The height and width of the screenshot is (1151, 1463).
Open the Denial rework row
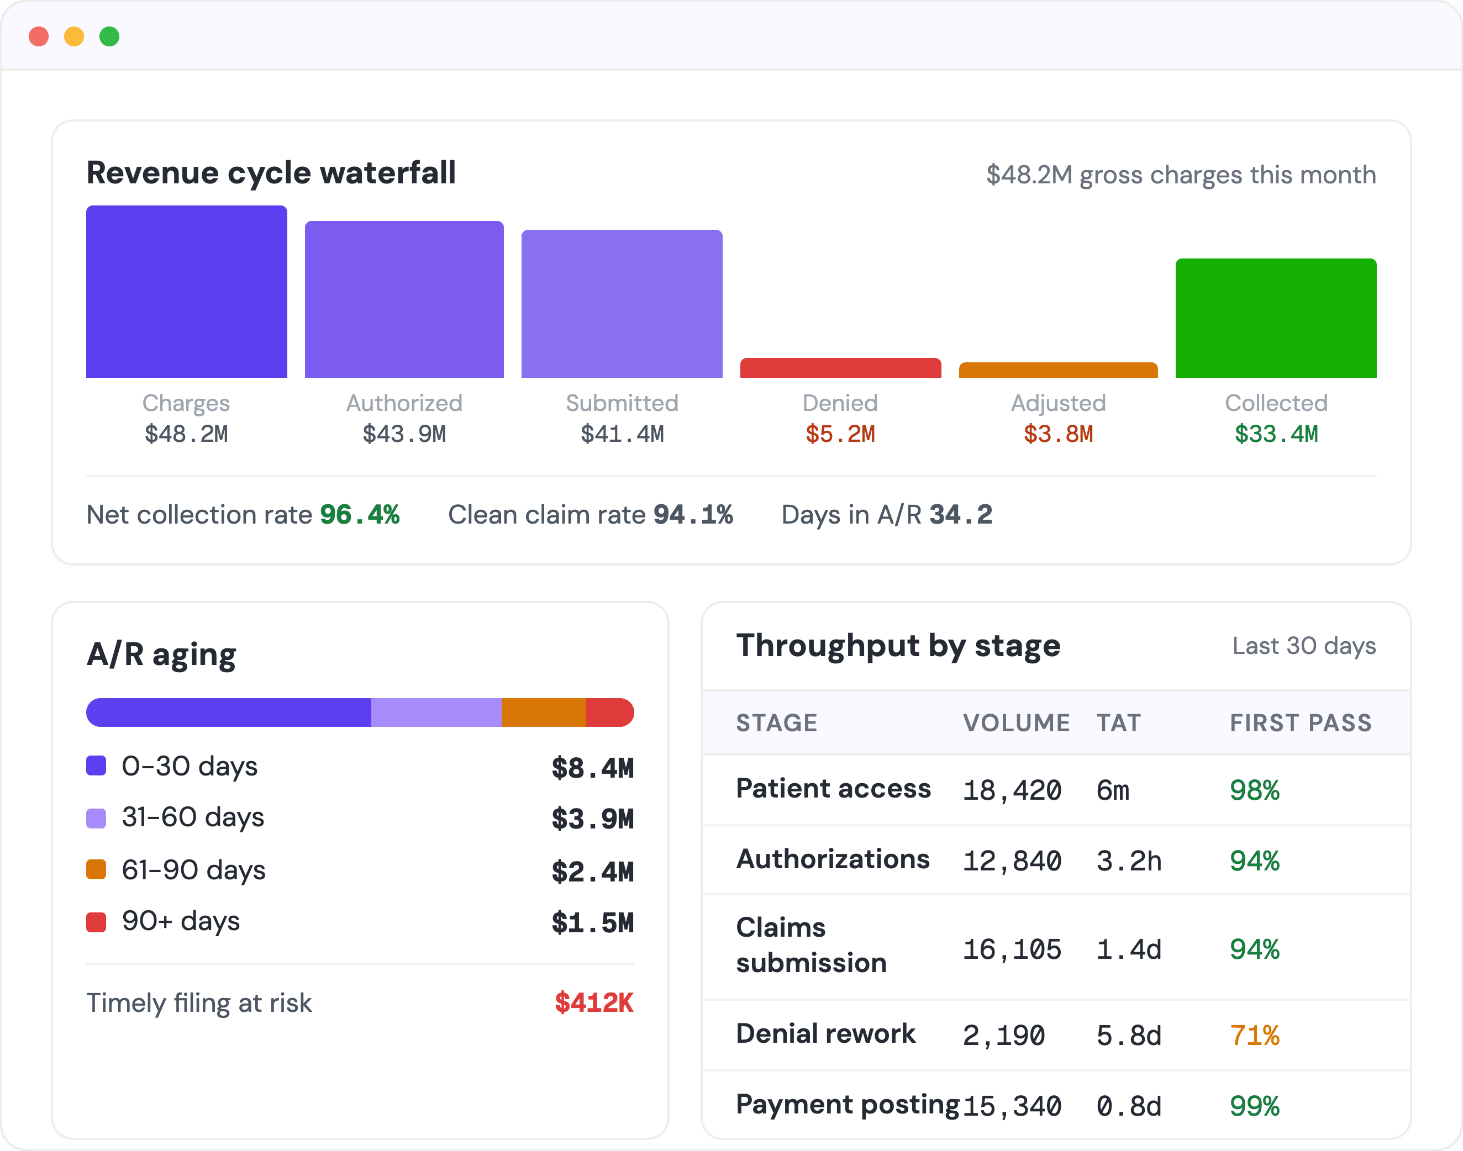point(1056,1035)
